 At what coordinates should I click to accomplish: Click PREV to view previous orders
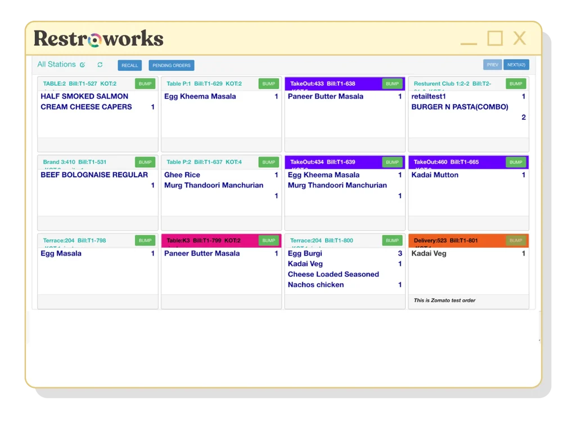point(492,64)
